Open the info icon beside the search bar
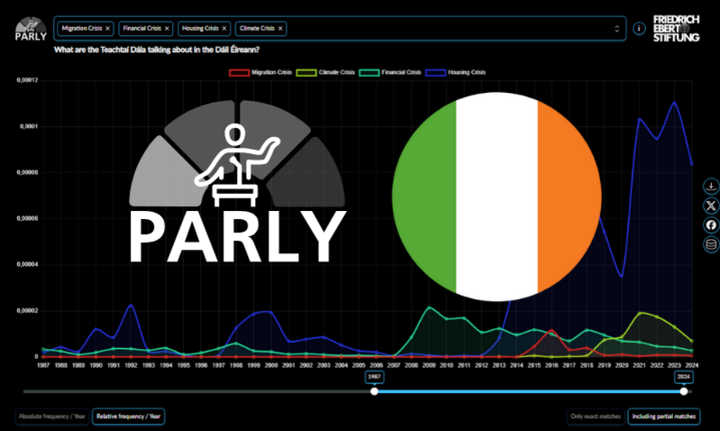Viewport: 720px width, 431px height. (x=639, y=29)
